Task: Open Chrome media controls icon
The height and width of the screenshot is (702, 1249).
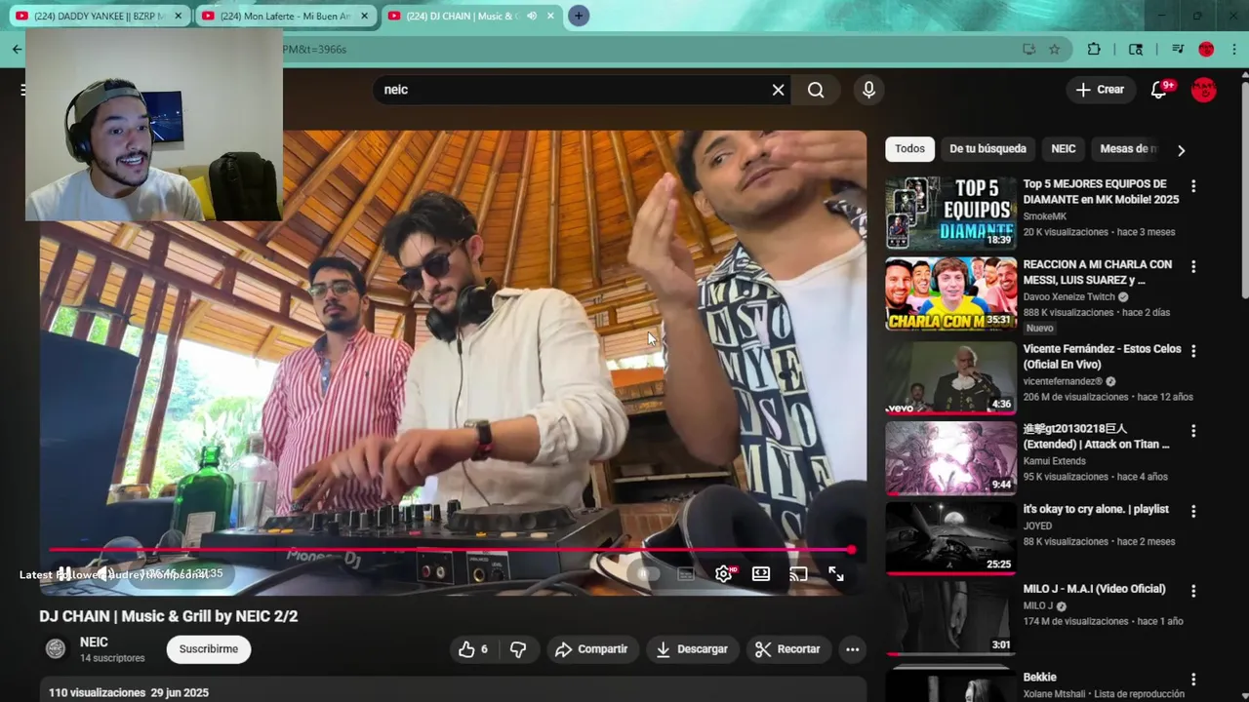Action: tap(1178, 49)
